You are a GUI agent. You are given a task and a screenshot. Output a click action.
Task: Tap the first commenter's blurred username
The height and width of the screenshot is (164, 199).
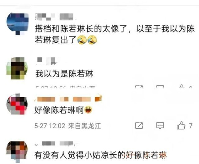54,17
